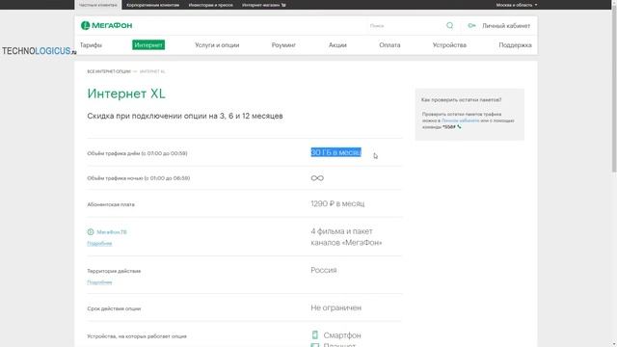This screenshot has height=347, width=617.
Task: Click the phone icon after *558#
Action: pyautogui.click(x=459, y=126)
